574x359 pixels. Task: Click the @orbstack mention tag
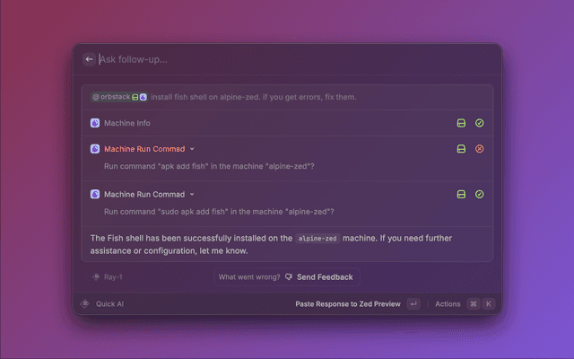119,97
